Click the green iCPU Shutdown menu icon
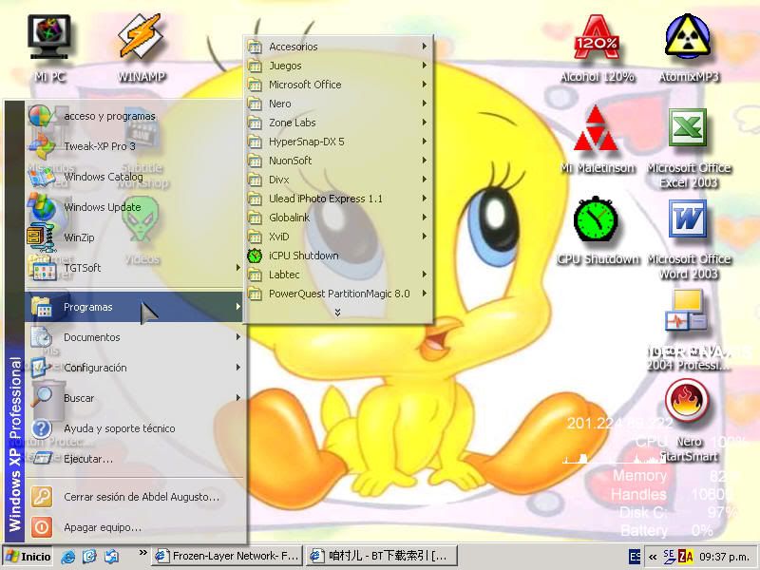This screenshot has height=570, width=760. click(255, 256)
